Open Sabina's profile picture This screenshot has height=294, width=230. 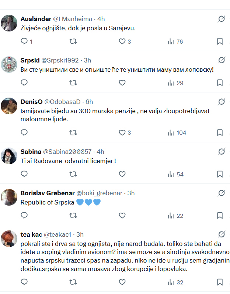coord(9,156)
